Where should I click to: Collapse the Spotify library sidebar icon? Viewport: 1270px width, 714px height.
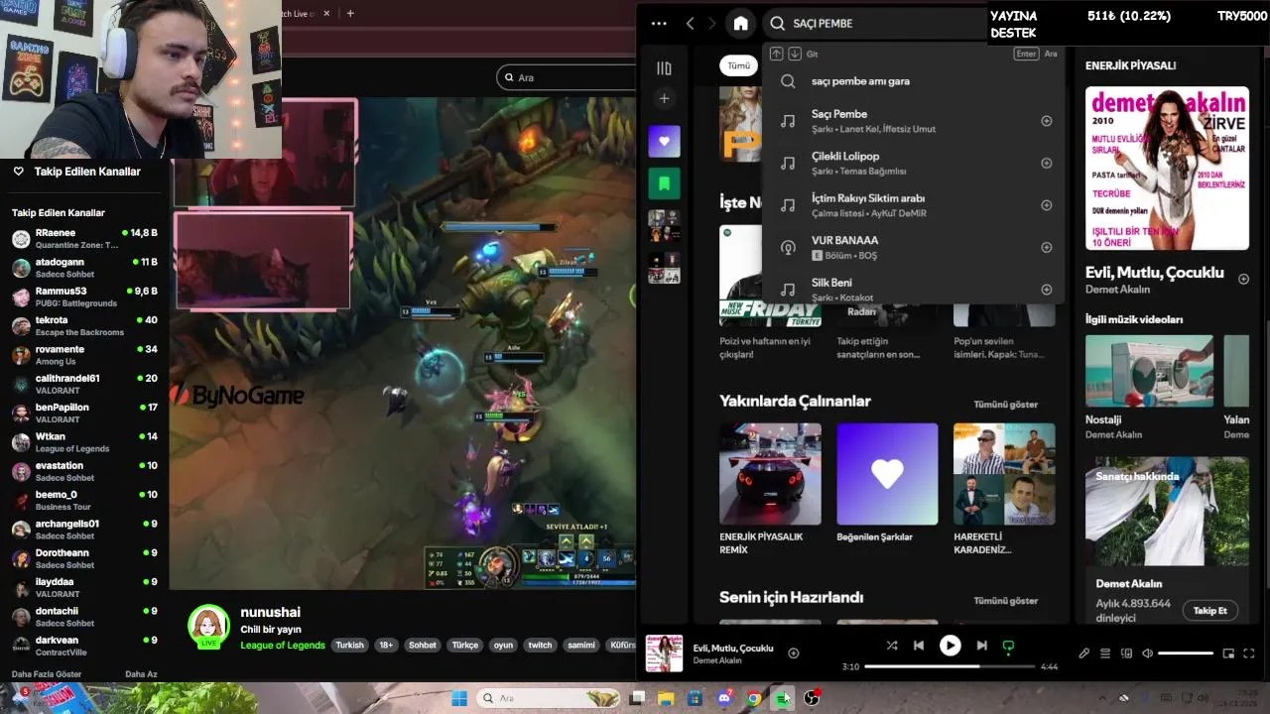664,68
